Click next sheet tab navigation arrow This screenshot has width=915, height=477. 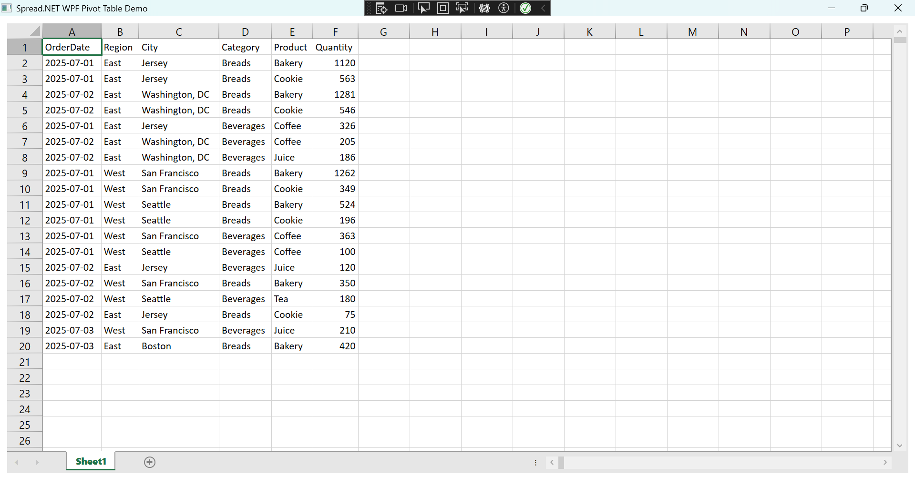(37, 462)
